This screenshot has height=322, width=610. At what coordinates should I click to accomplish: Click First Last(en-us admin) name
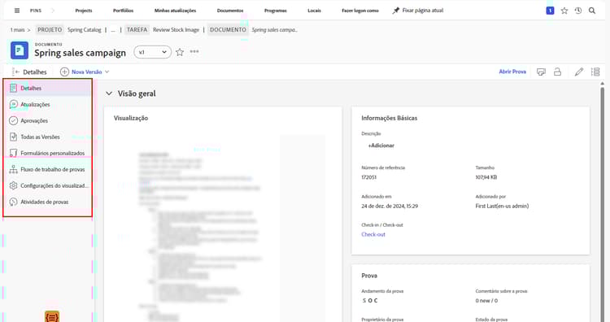(x=502, y=206)
